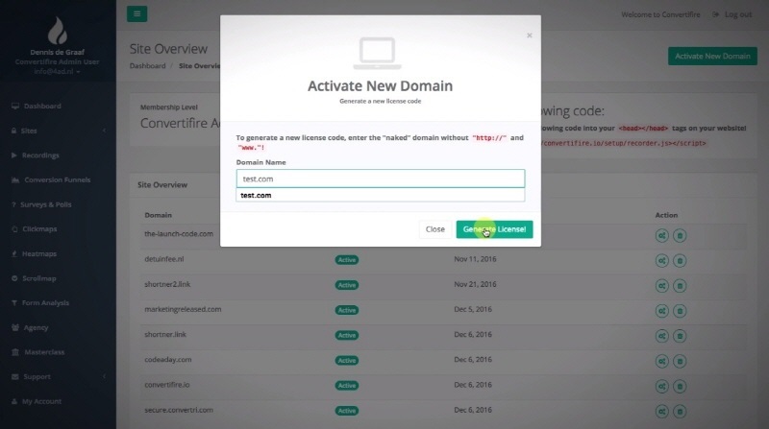Dismiss dialog with the X icon
Image resolution: width=769 pixels, height=429 pixels.
(x=530, y=36)
